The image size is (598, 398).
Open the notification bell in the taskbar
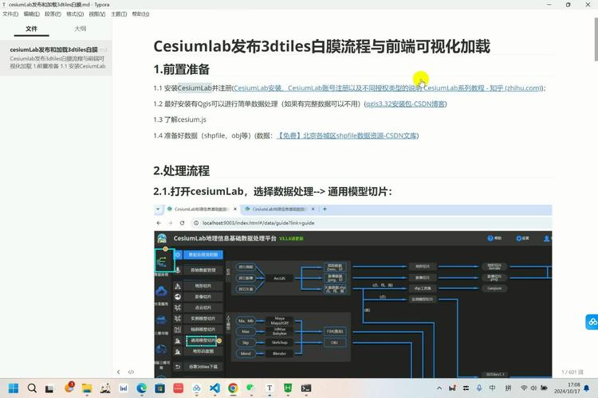tap(587, 388)
